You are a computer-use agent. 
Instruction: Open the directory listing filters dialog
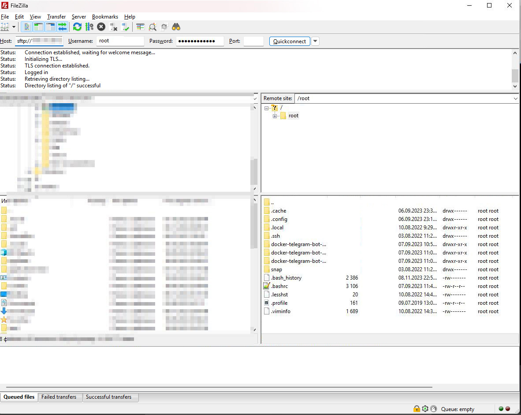tap(140, 27)
